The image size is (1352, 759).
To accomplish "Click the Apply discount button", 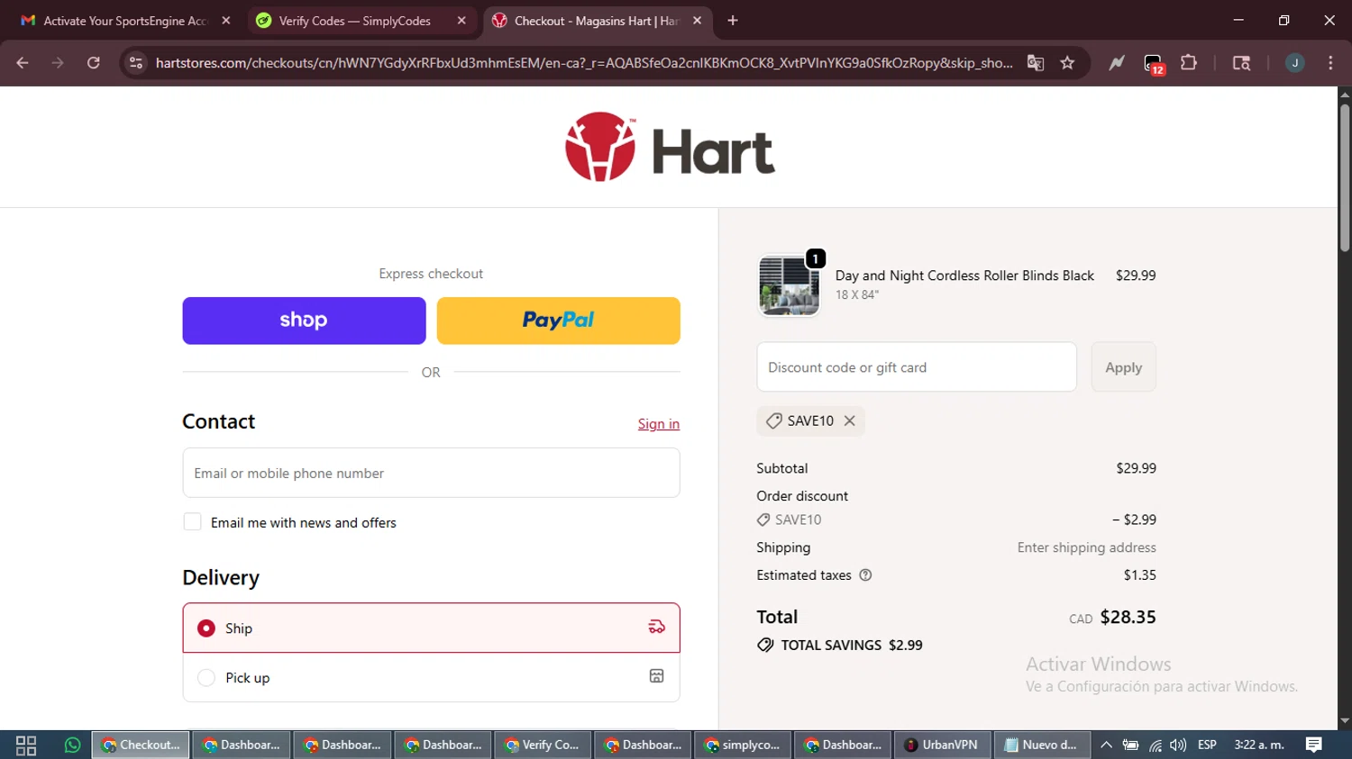I will [x=1123, y=367].
